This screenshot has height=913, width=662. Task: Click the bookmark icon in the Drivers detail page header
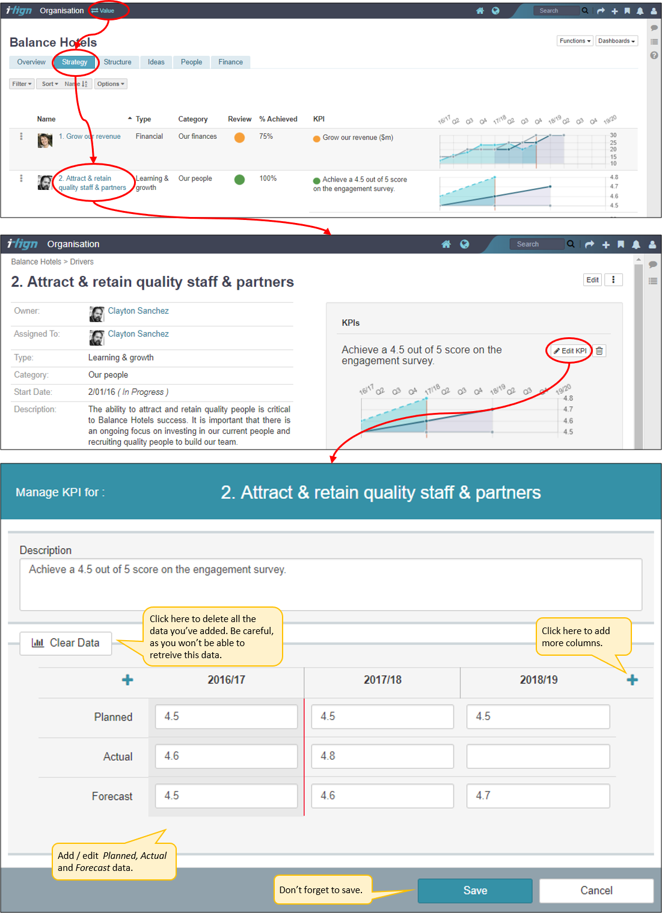point(621,244)
